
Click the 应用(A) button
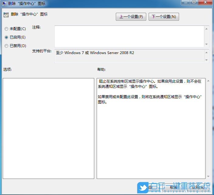198,187
